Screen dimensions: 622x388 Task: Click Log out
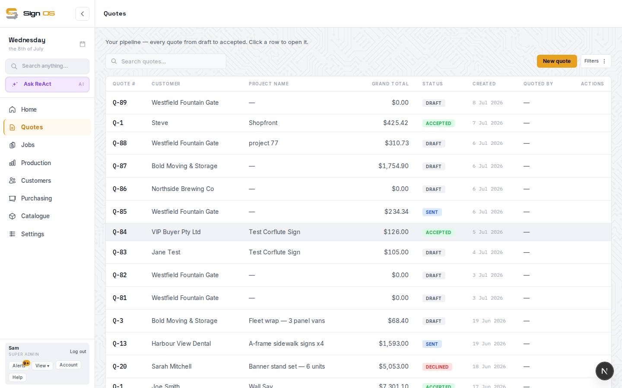click(x=78, y=351)
